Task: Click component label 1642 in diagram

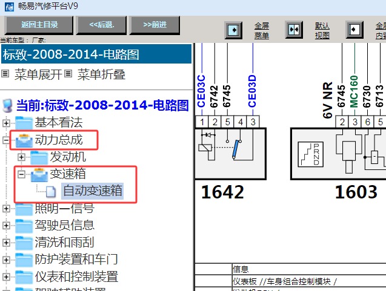Action: coord(222,192)
